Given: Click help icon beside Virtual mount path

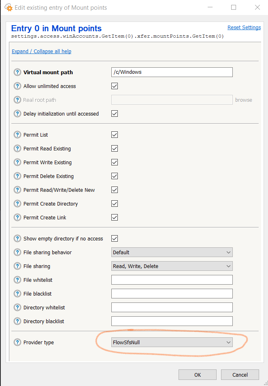Looking at the screenshot, I should click(x=17, y=72).
